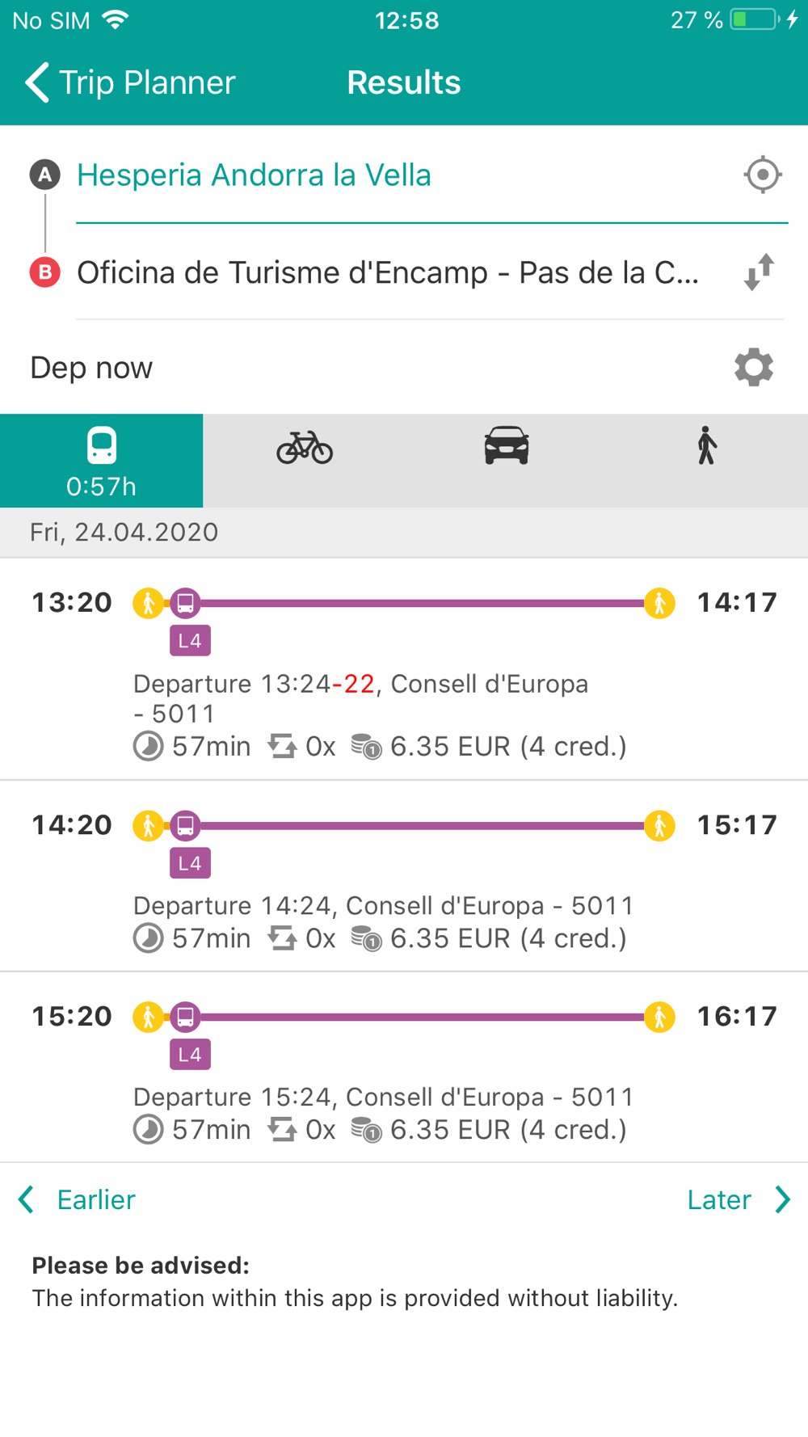Show later connections
Image resolution: width=808 pixels, height=1437 pixels.
(737, 1199)
